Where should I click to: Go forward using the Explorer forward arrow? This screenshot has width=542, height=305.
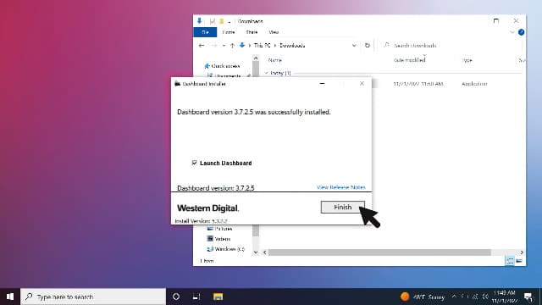coord(214,45)
